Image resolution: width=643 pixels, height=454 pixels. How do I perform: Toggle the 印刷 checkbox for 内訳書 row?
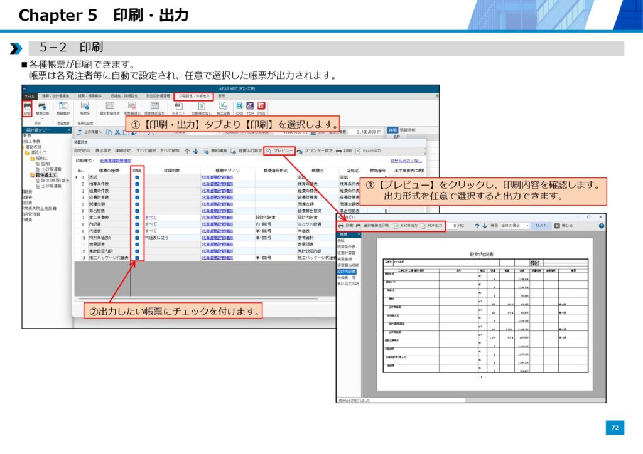coord(137,224)
